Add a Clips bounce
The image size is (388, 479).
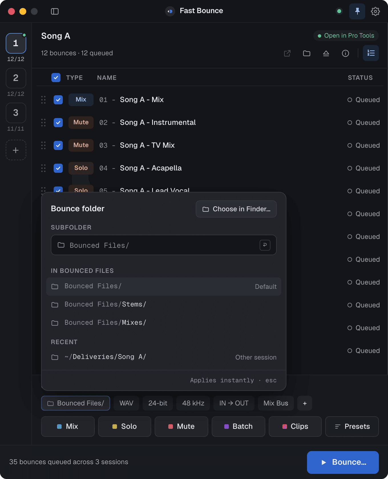(295, 427)
